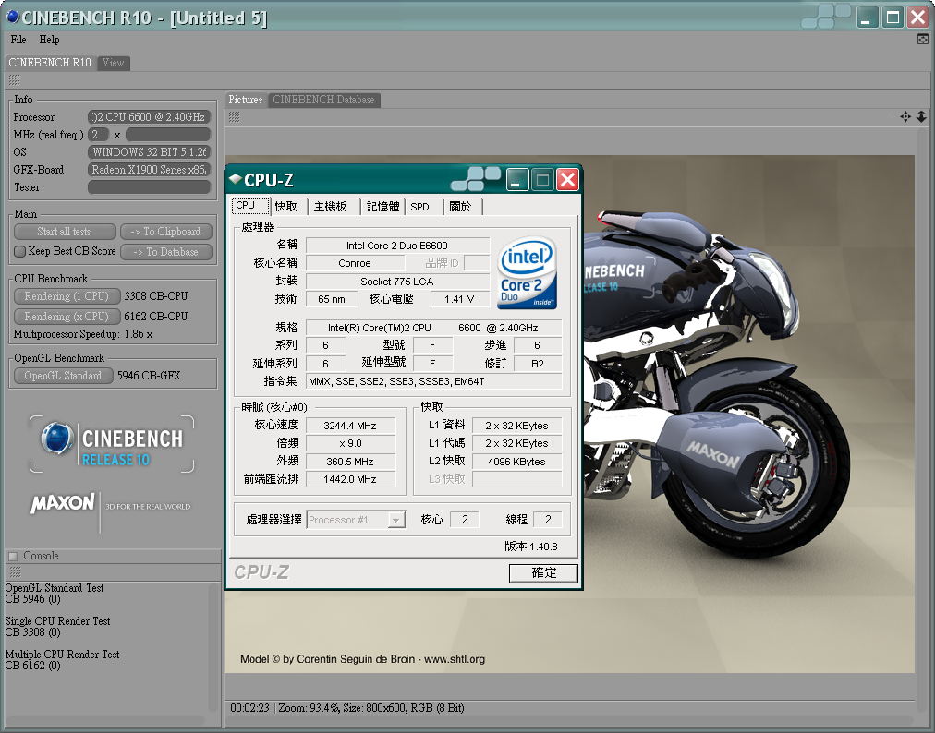The height and width of the screenshot is (733, 935).
Task: Click the grip icon under the CINEBENCH R10 tab
Action: [x=14, y=80]
